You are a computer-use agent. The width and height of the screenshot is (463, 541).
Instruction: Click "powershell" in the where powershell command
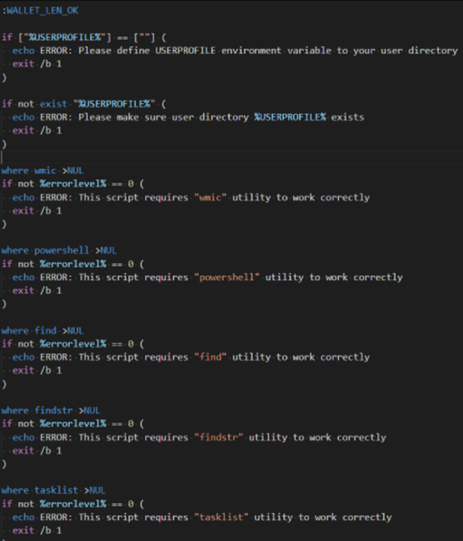tap(61, 250)
